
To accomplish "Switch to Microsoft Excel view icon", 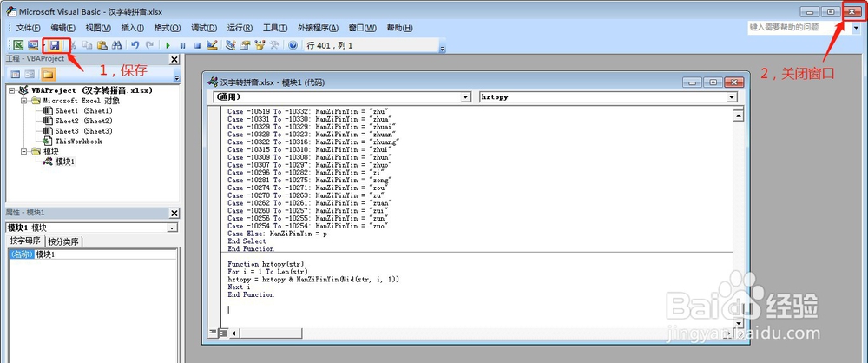I will (x=17, y=45).
